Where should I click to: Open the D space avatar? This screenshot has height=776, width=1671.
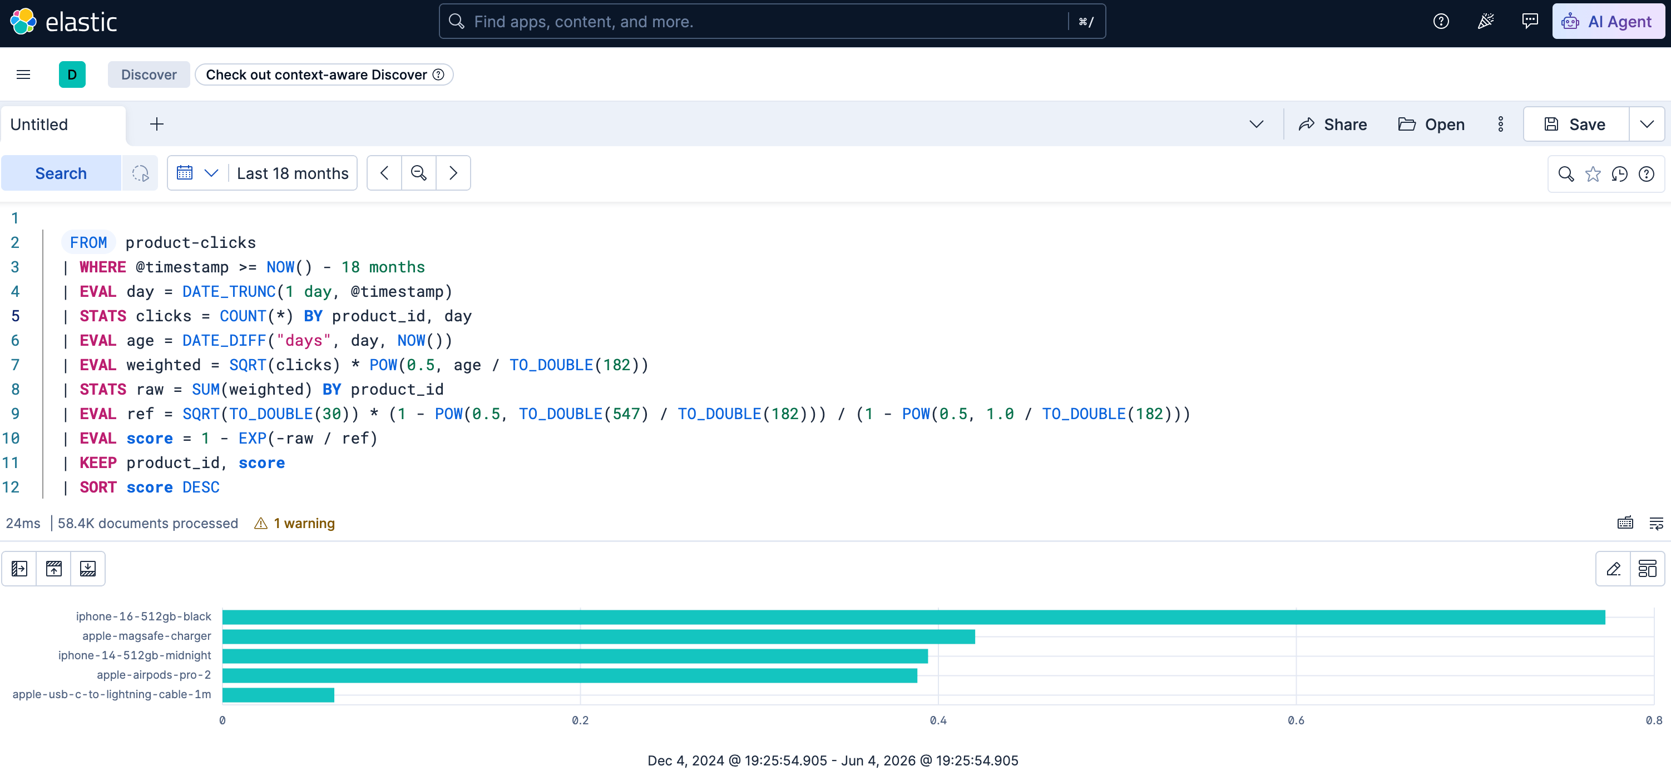(72, 74)
